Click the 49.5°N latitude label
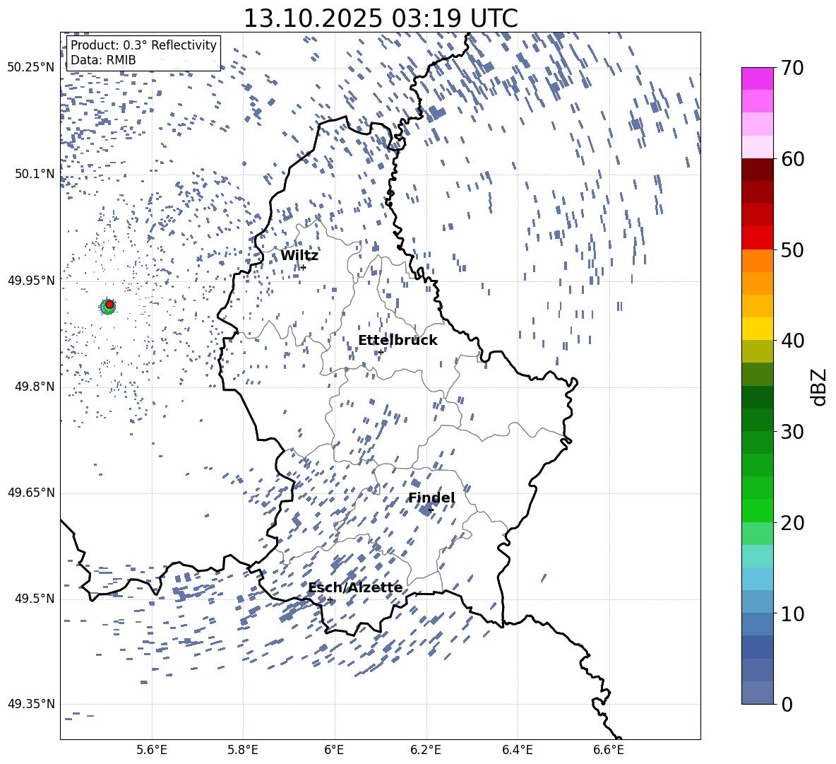This screenshot has height=764, width=836. pyautogui.click(x=35, y=599)
